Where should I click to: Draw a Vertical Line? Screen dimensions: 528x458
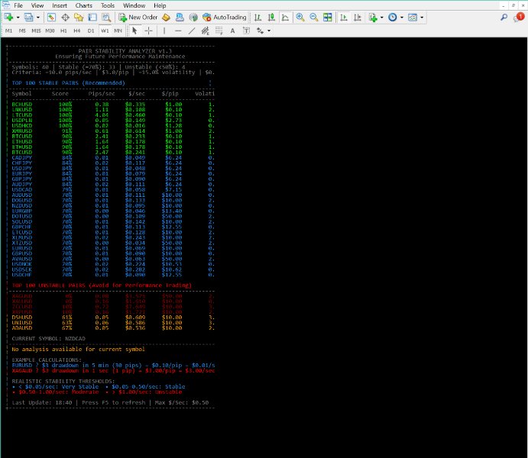pyautogui.click(x=164, y=31)
